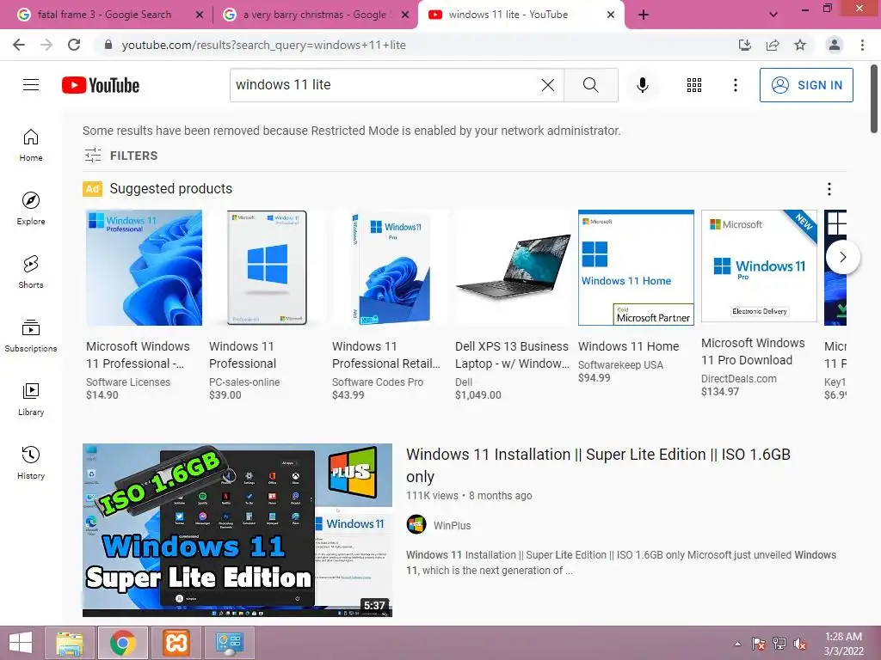
Task: Open the Action Center flag tray icon
Action: 759,644
